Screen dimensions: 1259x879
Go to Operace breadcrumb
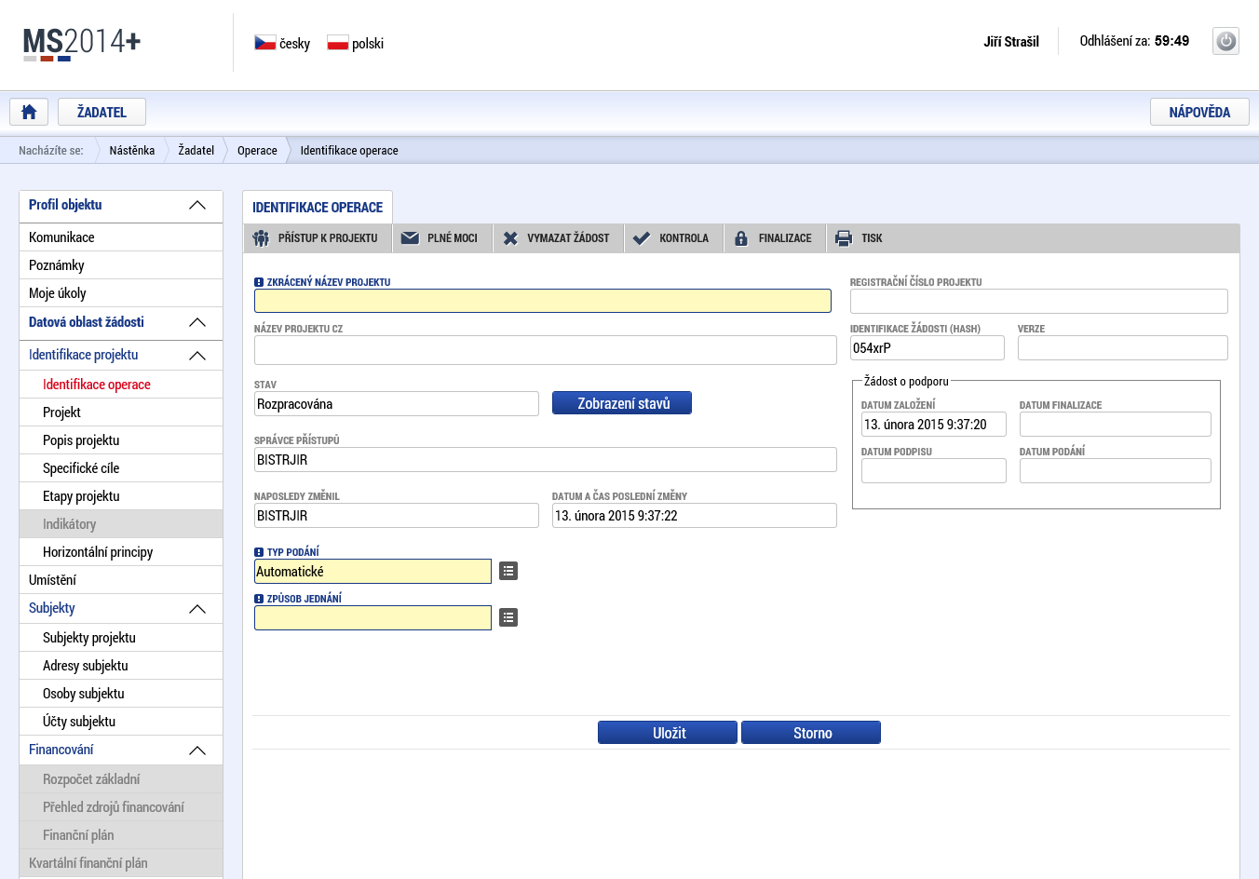pyautogui.click(x=257, y=150)
